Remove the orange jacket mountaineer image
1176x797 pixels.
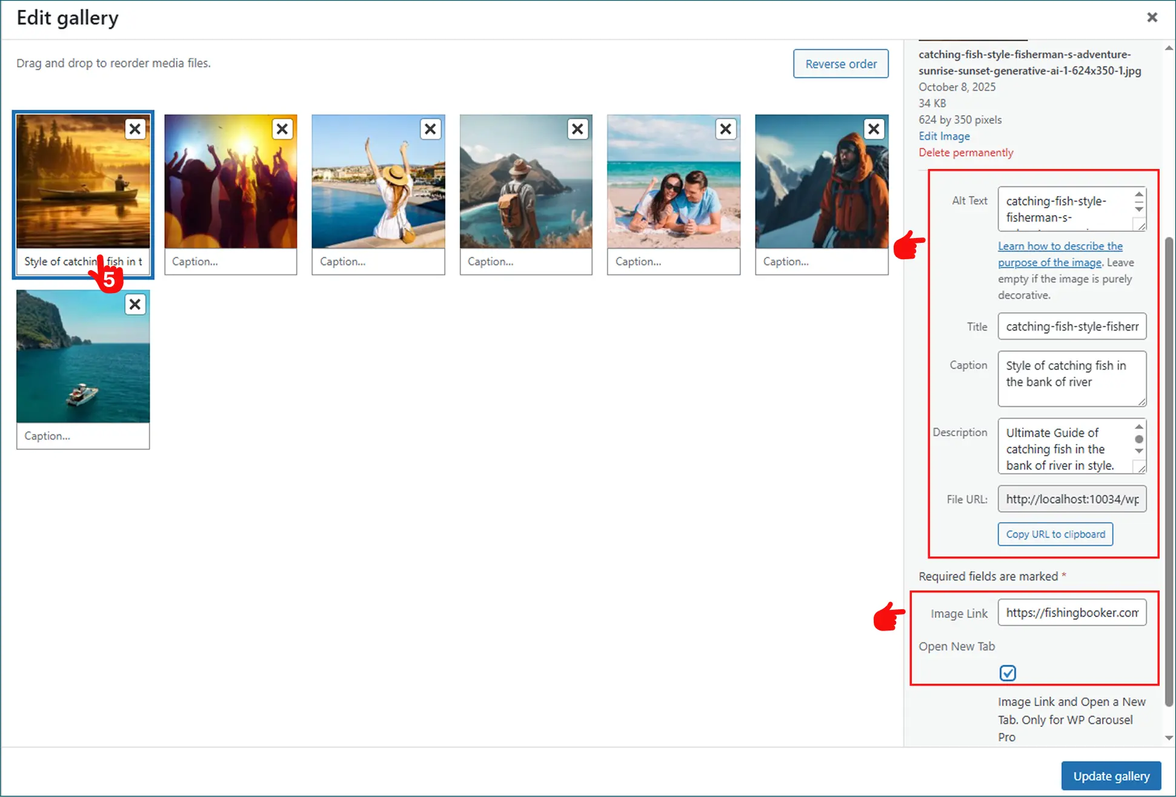coord(874,129)
